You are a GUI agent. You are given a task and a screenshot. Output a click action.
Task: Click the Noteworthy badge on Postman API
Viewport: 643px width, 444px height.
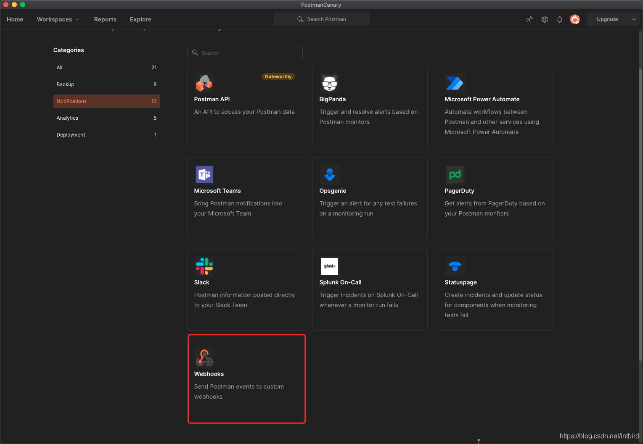pyautogui.click(x=278, y=76)
